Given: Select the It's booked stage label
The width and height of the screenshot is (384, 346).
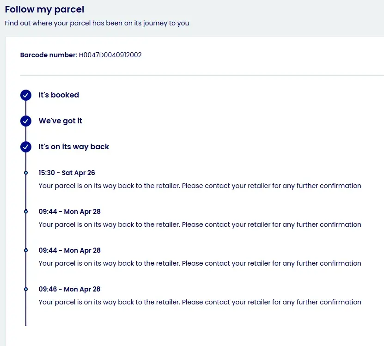Looking at the screenshot, I should click(59, 95).
